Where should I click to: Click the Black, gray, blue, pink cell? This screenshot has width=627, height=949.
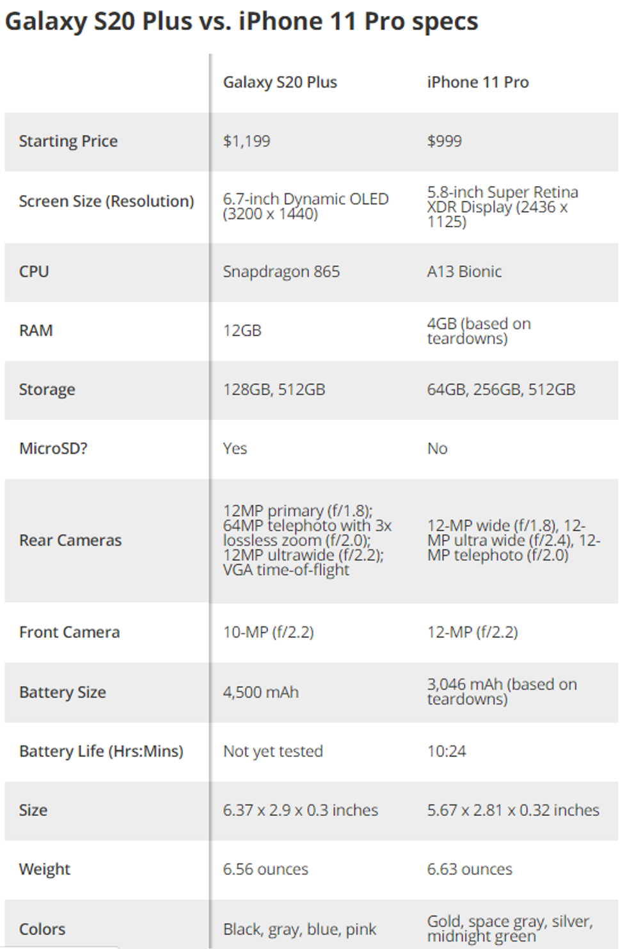click(x=299, y=929)
